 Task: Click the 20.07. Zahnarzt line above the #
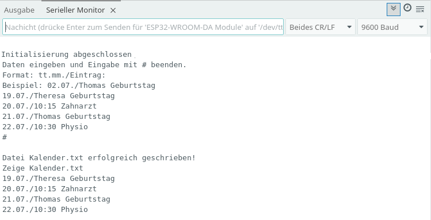(49, 106)
